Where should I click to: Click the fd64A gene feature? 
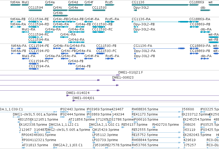pyautogui.click(x=16, y=5)
